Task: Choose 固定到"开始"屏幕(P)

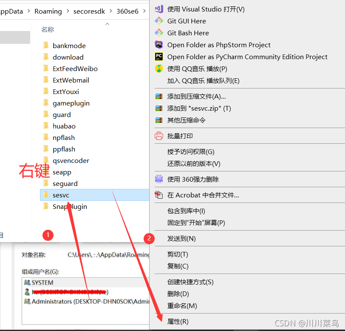Action: [x=196, y=223]
